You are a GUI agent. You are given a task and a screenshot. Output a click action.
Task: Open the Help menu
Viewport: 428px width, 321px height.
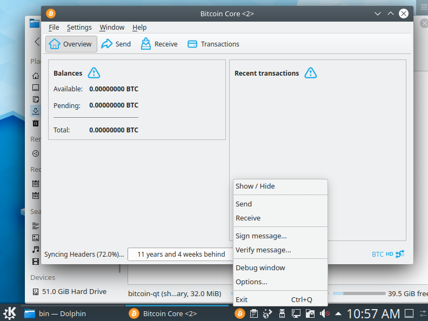tap(139, 28)
